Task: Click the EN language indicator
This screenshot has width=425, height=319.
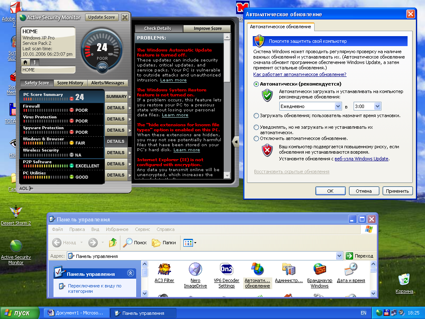Action: (364, 313)
